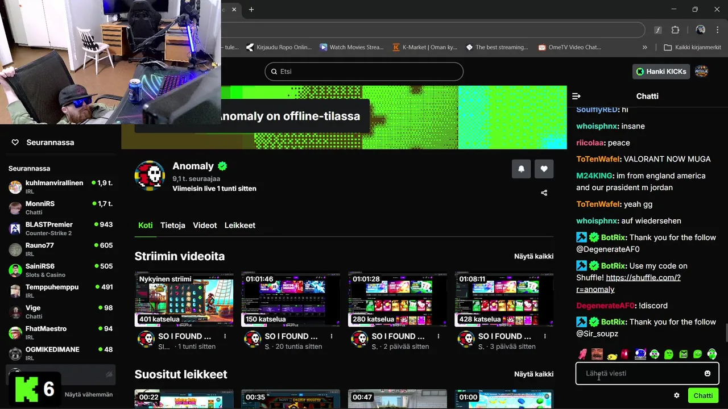Open the Kick user avatar menu
Viewport: 728px width, 409px height.
pyautogui.click(x=702, y=72)
